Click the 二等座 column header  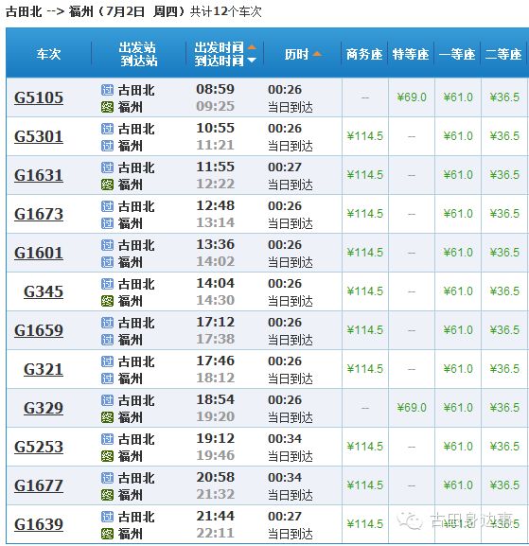503,54
